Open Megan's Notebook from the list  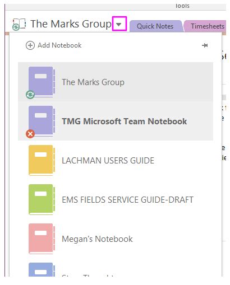point(116,239)
